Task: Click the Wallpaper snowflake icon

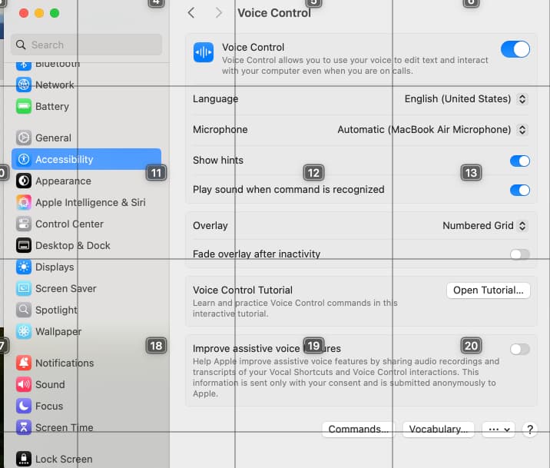Action: point(24,331)
